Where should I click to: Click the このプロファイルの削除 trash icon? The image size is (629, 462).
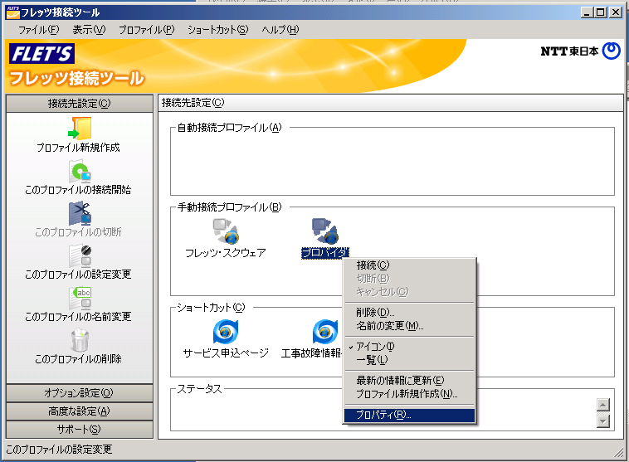(80, 340)
